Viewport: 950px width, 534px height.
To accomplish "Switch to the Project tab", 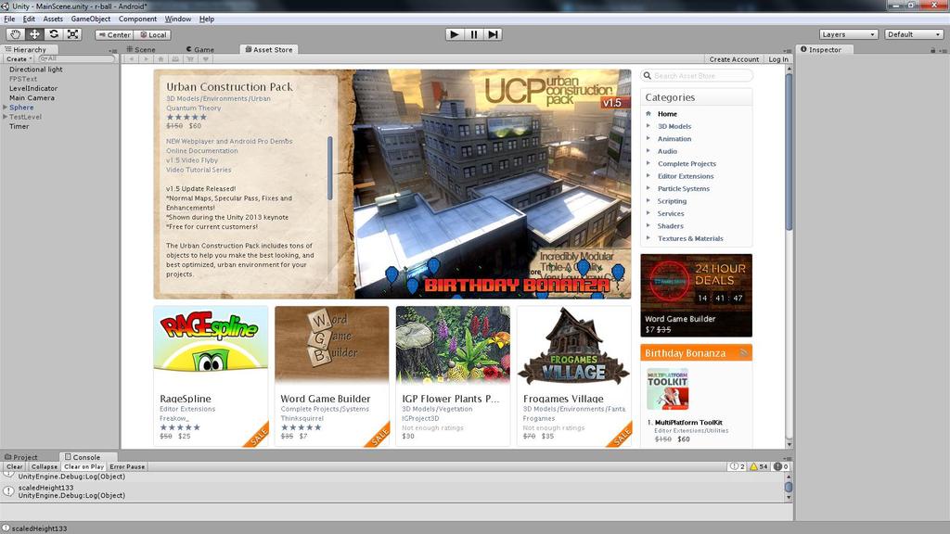I will coord(21,457).
